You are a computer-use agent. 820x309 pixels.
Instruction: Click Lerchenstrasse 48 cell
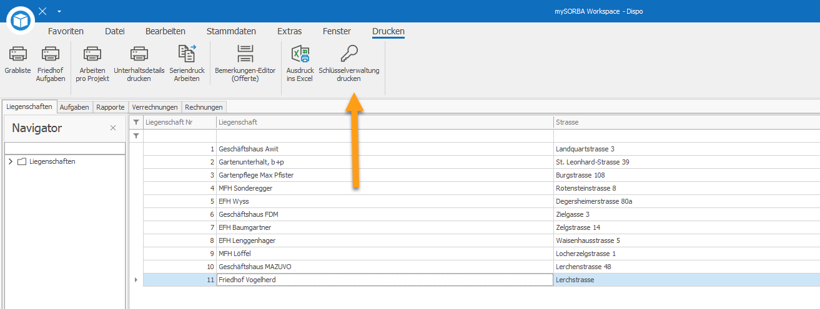pyautogui.click(x=687, y=267)
